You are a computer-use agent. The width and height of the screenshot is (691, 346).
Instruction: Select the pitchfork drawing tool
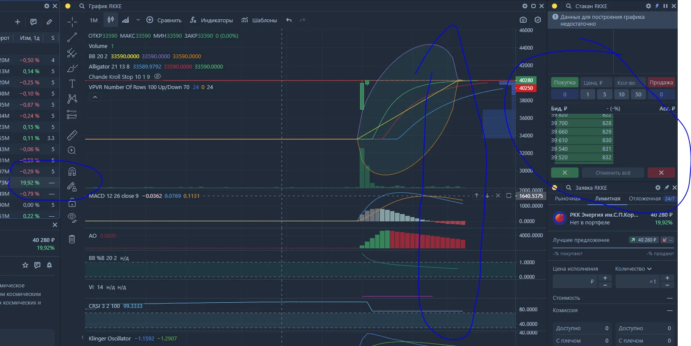(x=72, y=53)
